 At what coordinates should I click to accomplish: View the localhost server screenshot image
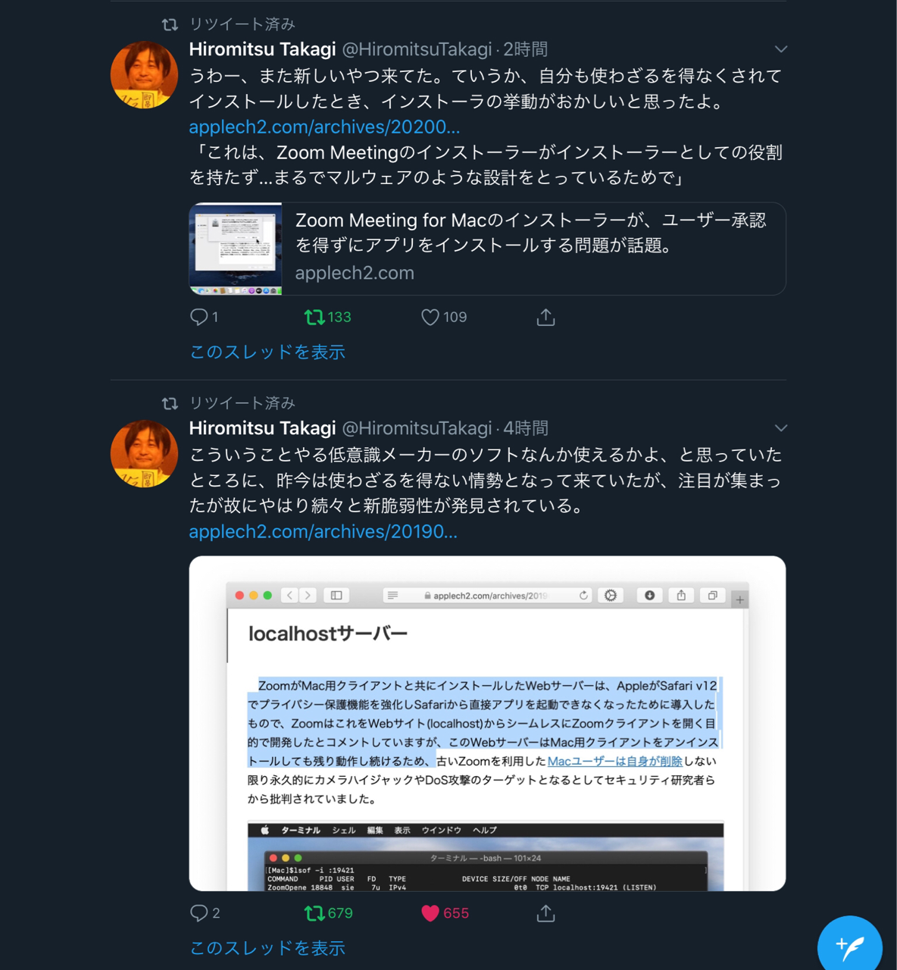(487, 724)
